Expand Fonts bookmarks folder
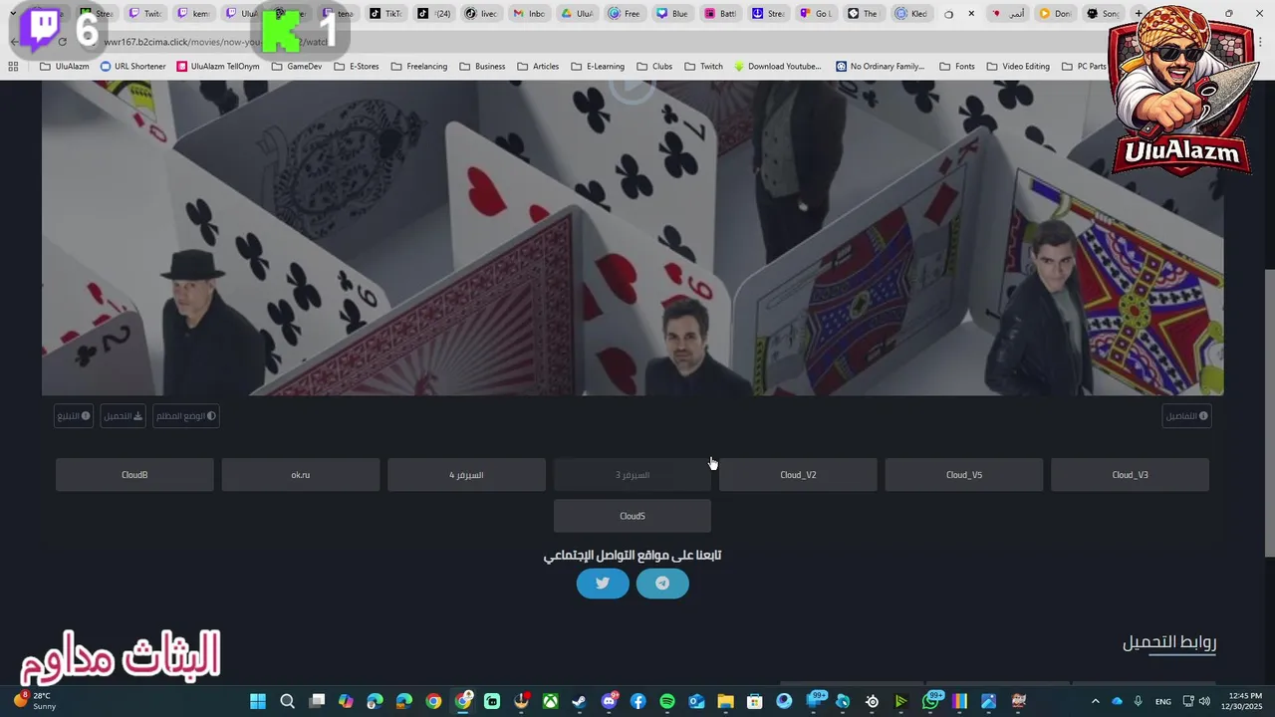 tap(957, 67)
